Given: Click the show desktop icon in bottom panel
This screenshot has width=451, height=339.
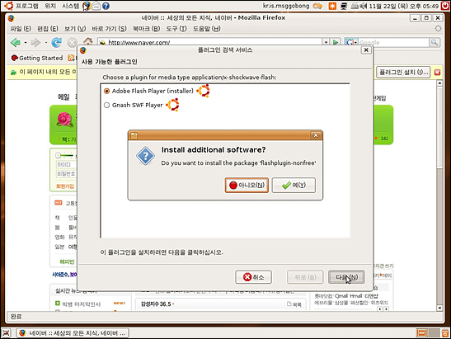Looking at the screenshot, I should coord(7,333).
